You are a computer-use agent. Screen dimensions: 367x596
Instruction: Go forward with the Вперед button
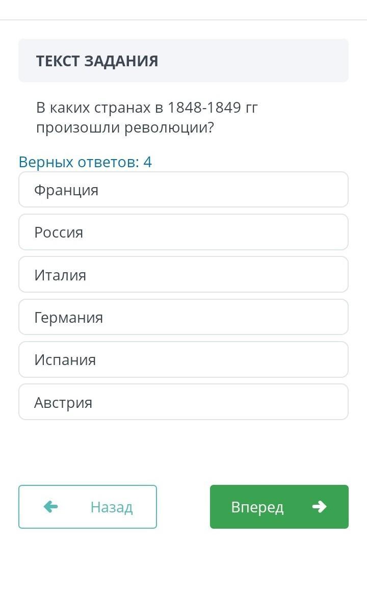(279, 507)
